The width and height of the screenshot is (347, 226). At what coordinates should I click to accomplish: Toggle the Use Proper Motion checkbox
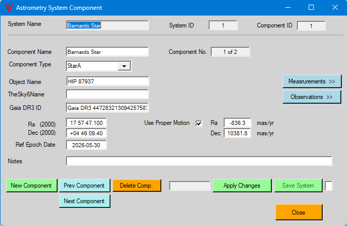pyautogui.click(x=199, y=123)
